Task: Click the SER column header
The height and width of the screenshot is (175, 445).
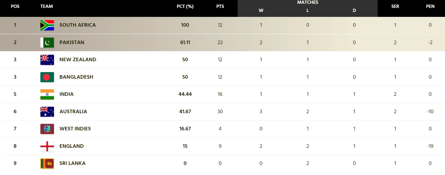Action: coord(395,6)
